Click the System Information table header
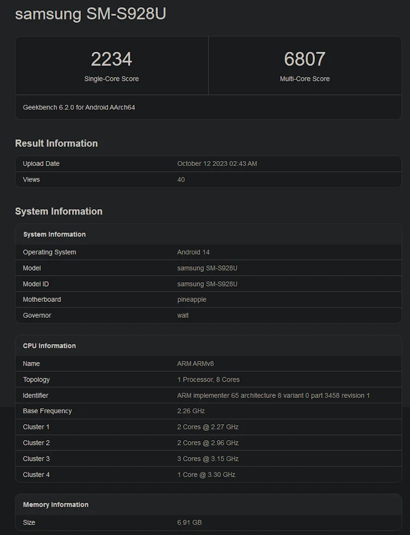This screenshot has width=410, height=535. tap(54, 234)
